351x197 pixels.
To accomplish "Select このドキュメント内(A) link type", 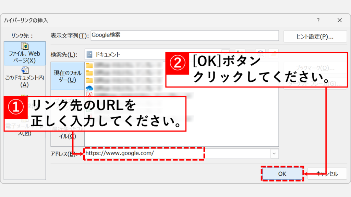I will tap(25, 78).
